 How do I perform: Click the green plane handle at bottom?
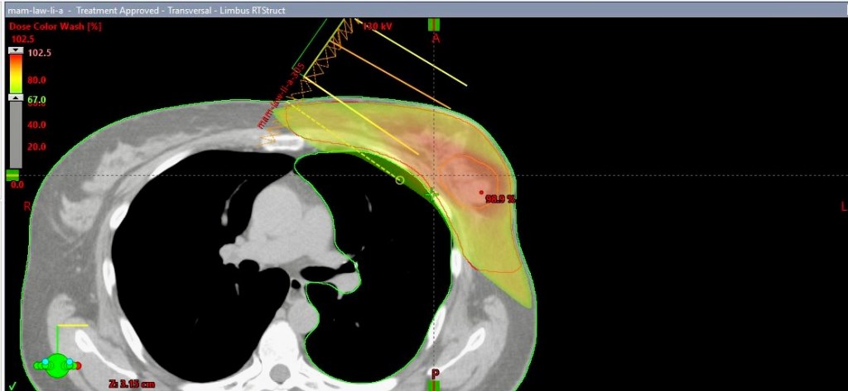433,384
